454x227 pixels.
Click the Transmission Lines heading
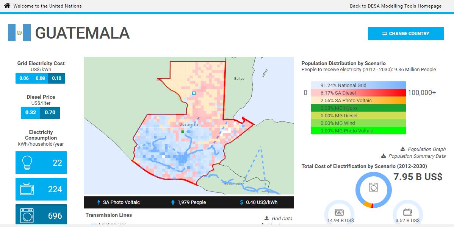(x=109, y=215)
